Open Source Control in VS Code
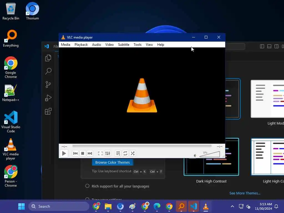 [48, 84]
